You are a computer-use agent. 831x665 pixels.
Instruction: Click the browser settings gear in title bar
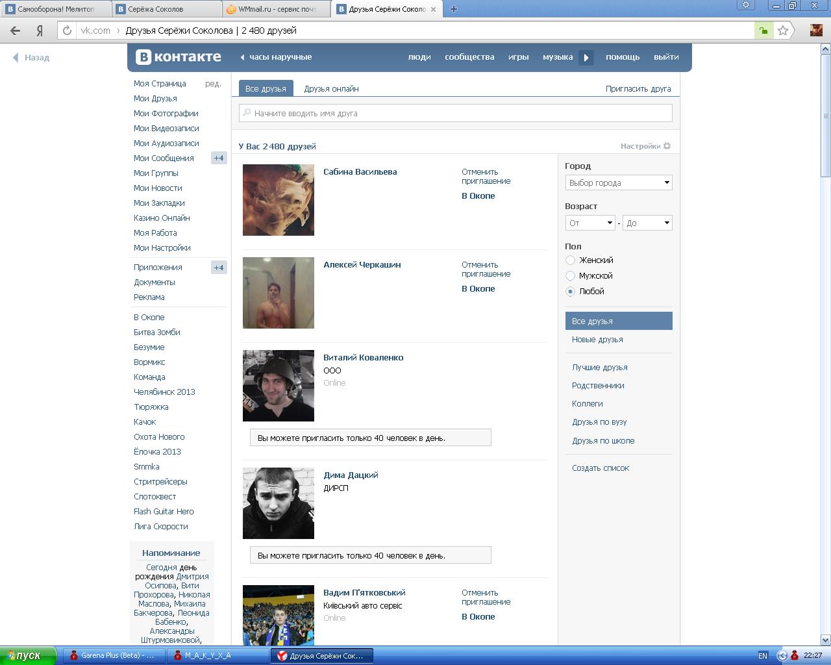point(746,5)
